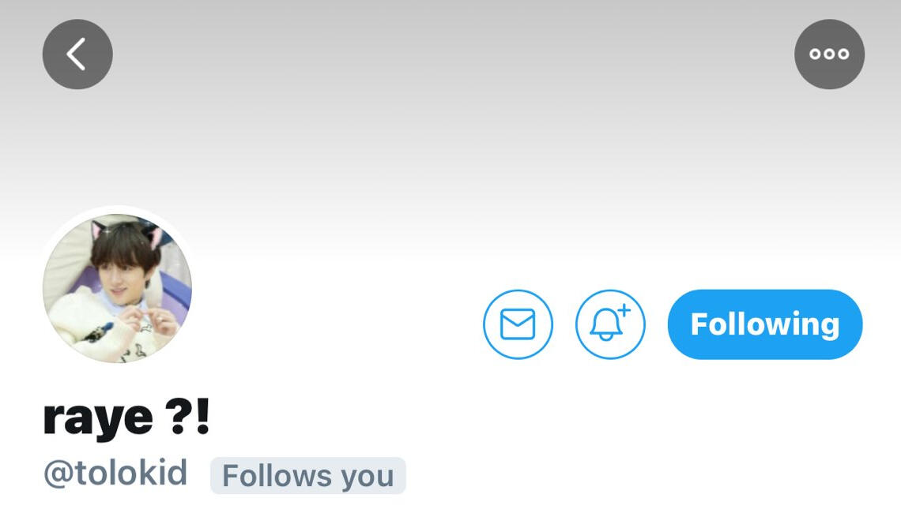The image size is (901, 513).
Task: Enlarge the avatar with cat ears photo
Action: 118,288
